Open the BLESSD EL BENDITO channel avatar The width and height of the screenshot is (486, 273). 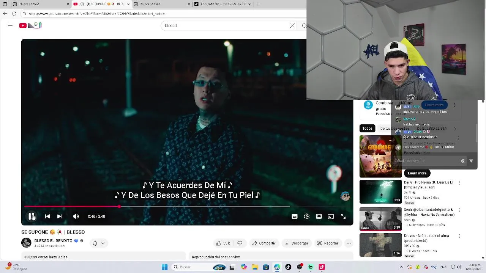click(x=26, y=243)
